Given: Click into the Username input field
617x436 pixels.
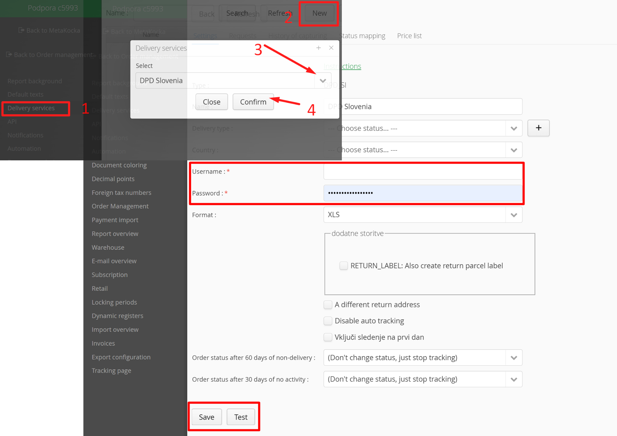Looking at the screenshot, I should [x=423, y=171].
